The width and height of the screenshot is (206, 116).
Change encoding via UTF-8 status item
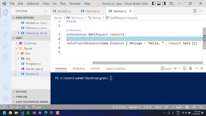tap(147, 107)
